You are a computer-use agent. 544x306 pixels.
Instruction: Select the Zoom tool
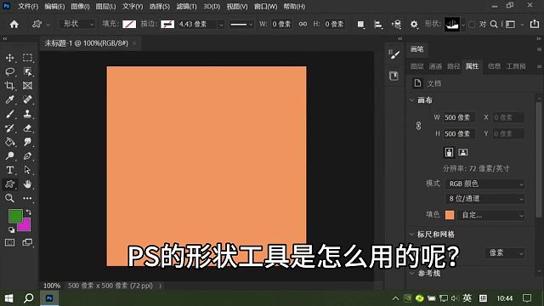[9, 198]
